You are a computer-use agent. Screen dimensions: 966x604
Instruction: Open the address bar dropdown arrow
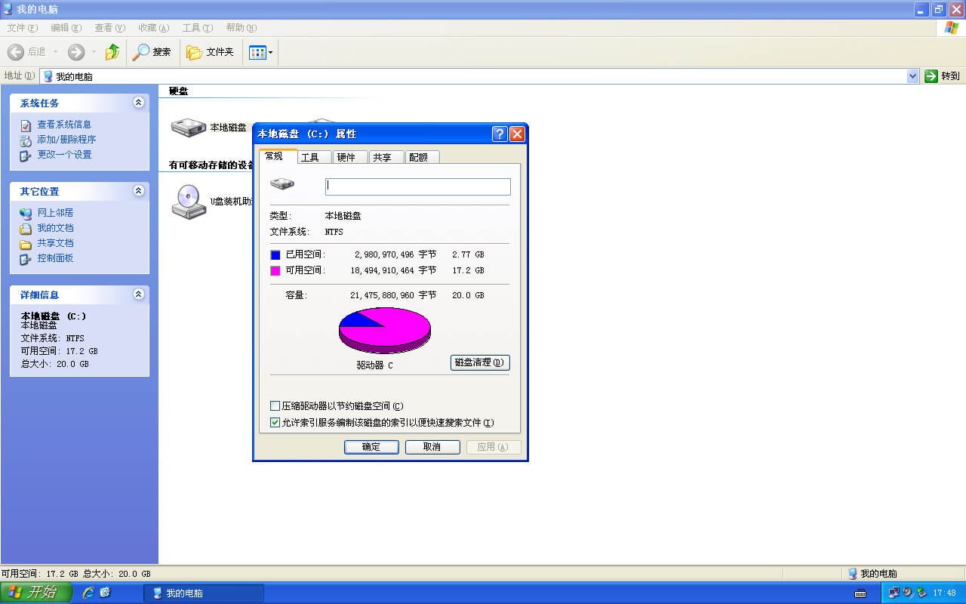912,76
